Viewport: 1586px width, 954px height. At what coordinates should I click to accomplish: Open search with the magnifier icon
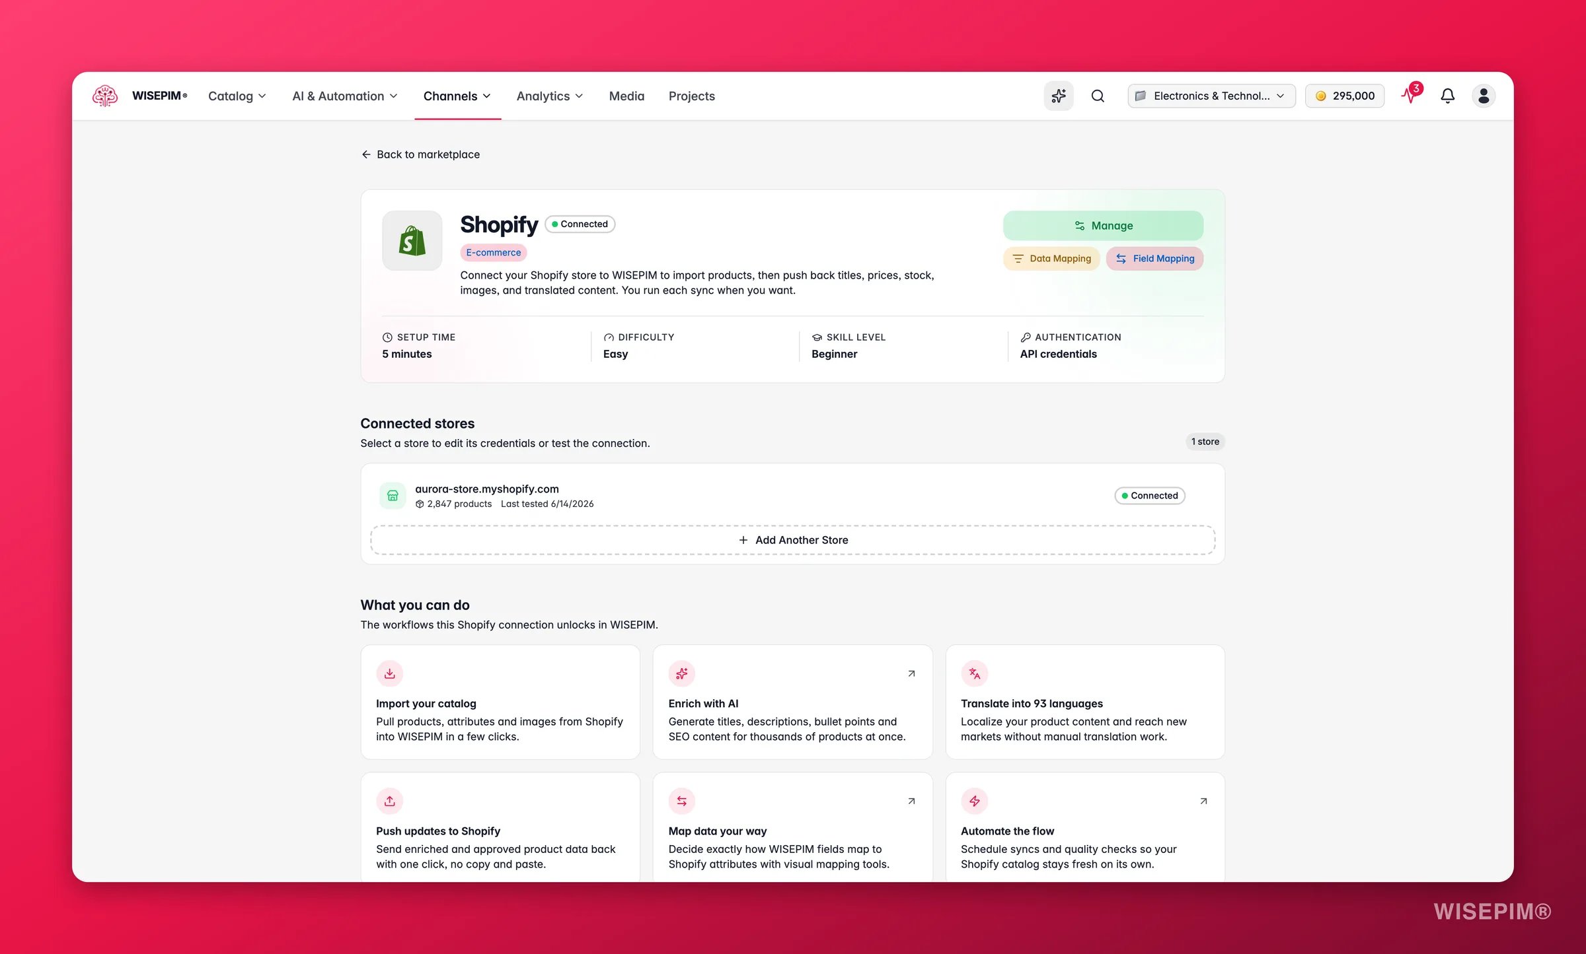coord(1098,96)
